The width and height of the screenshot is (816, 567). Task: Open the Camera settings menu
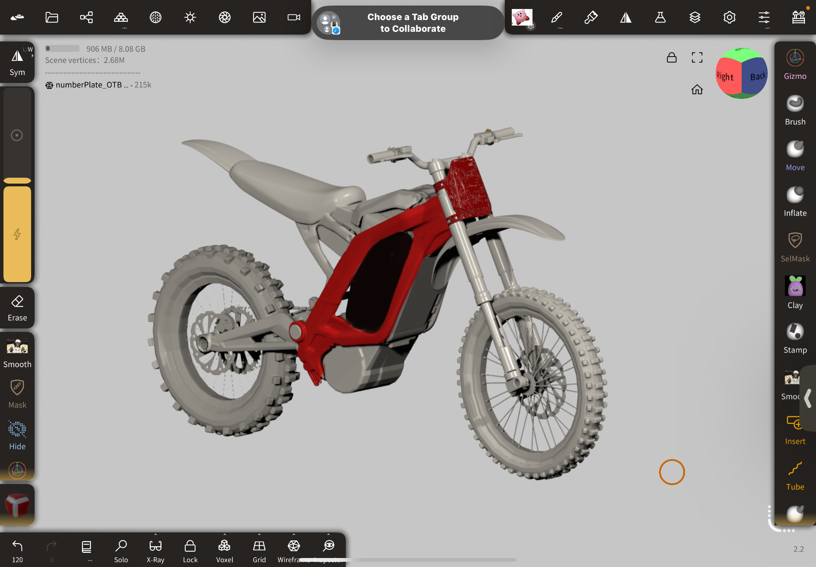(294, 17)
